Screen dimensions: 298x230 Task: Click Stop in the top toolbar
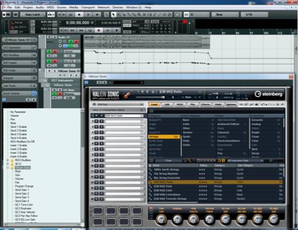tap(79, 15)
